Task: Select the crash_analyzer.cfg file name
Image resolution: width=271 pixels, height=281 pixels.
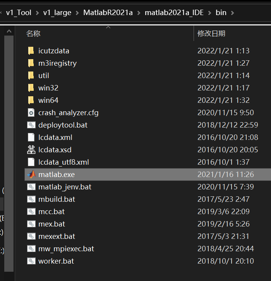Action: (x=69, y=113)
